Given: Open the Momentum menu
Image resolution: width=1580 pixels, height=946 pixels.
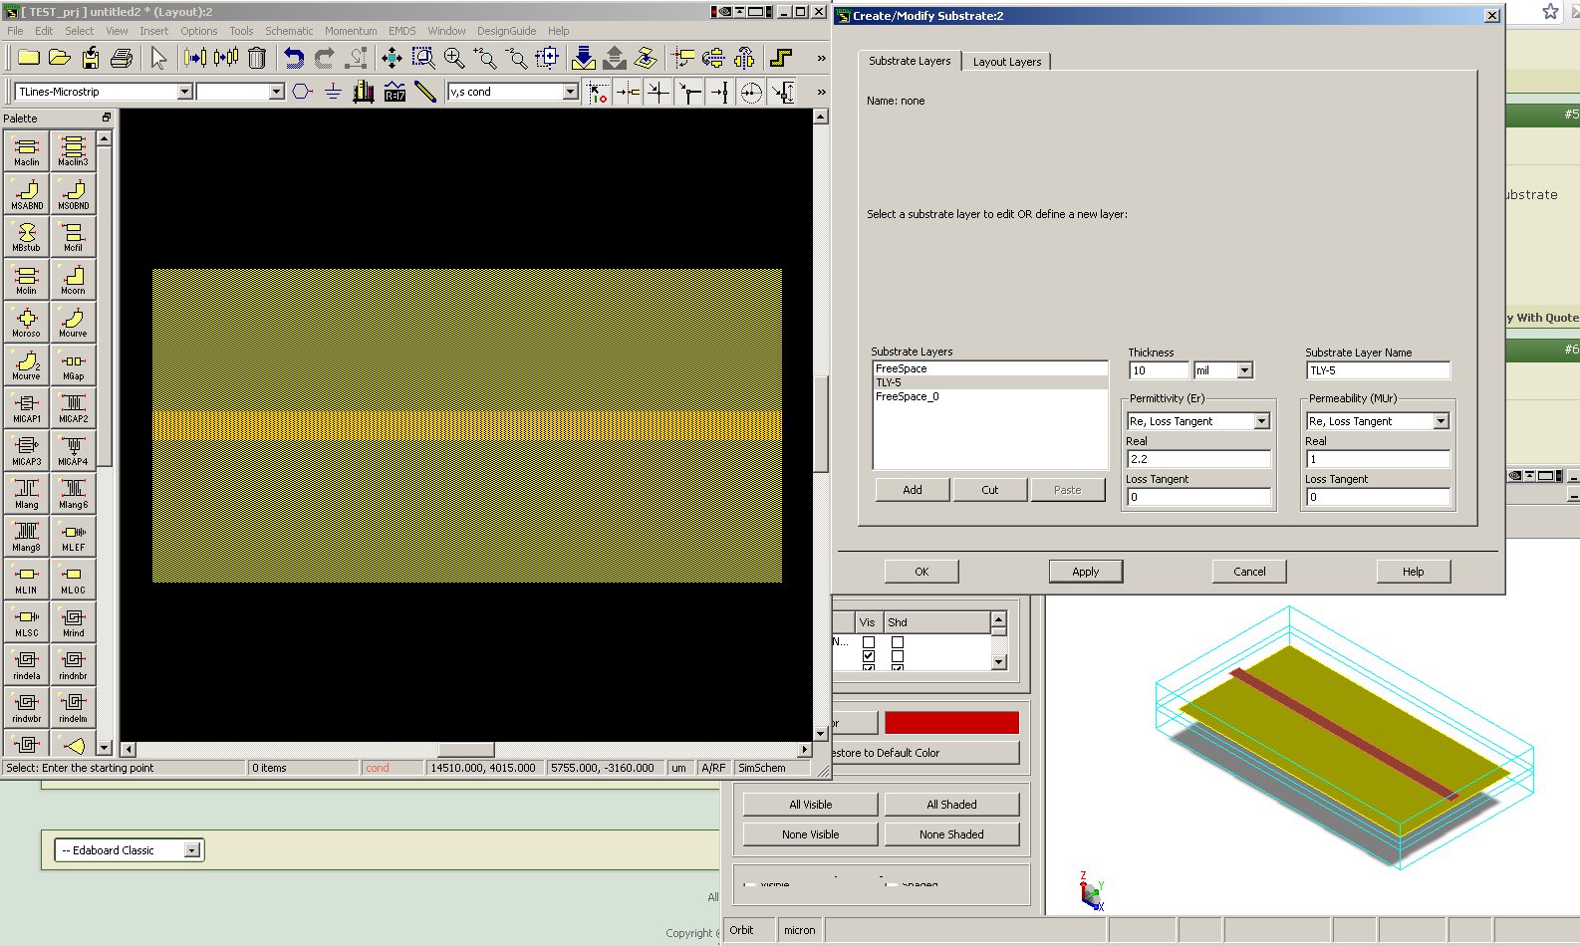Looking at the screenshot, I should (x=351, y=31).
